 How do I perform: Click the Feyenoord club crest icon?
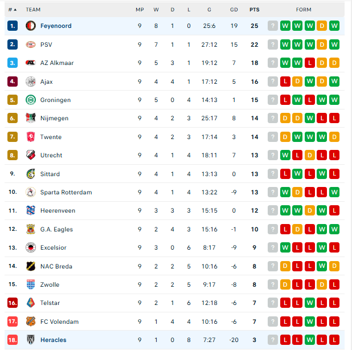click(x=31, y=26)
